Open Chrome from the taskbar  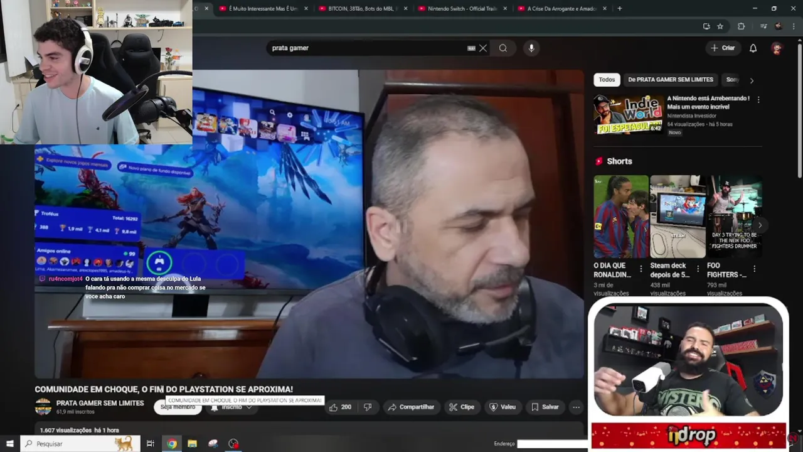pyautogui.click(x=172, y=444)
